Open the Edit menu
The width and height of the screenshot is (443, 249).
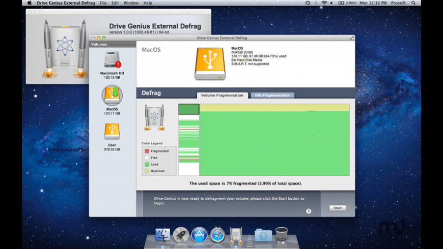pos(115,3)
